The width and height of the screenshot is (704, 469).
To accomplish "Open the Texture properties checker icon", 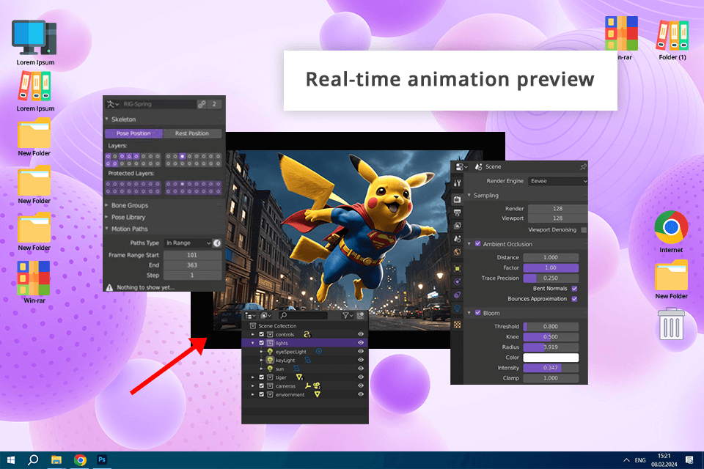I will point(457,325).
